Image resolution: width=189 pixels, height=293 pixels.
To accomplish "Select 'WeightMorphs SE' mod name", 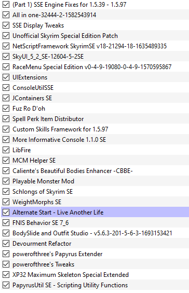I will pyautogui.click(x=37, y=202).
